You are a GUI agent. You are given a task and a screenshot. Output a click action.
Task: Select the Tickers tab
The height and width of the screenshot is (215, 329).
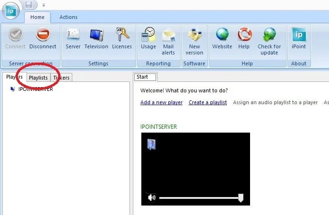click(61, 78)
